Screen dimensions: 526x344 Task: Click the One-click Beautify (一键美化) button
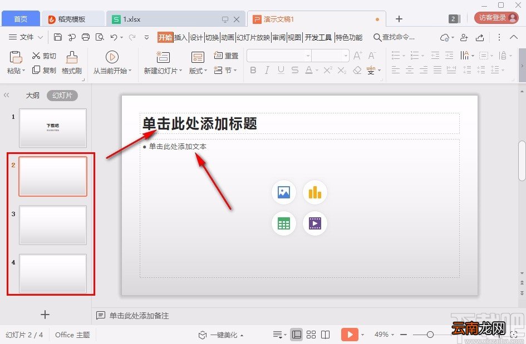pyautogui.click(x=222, y=335)
